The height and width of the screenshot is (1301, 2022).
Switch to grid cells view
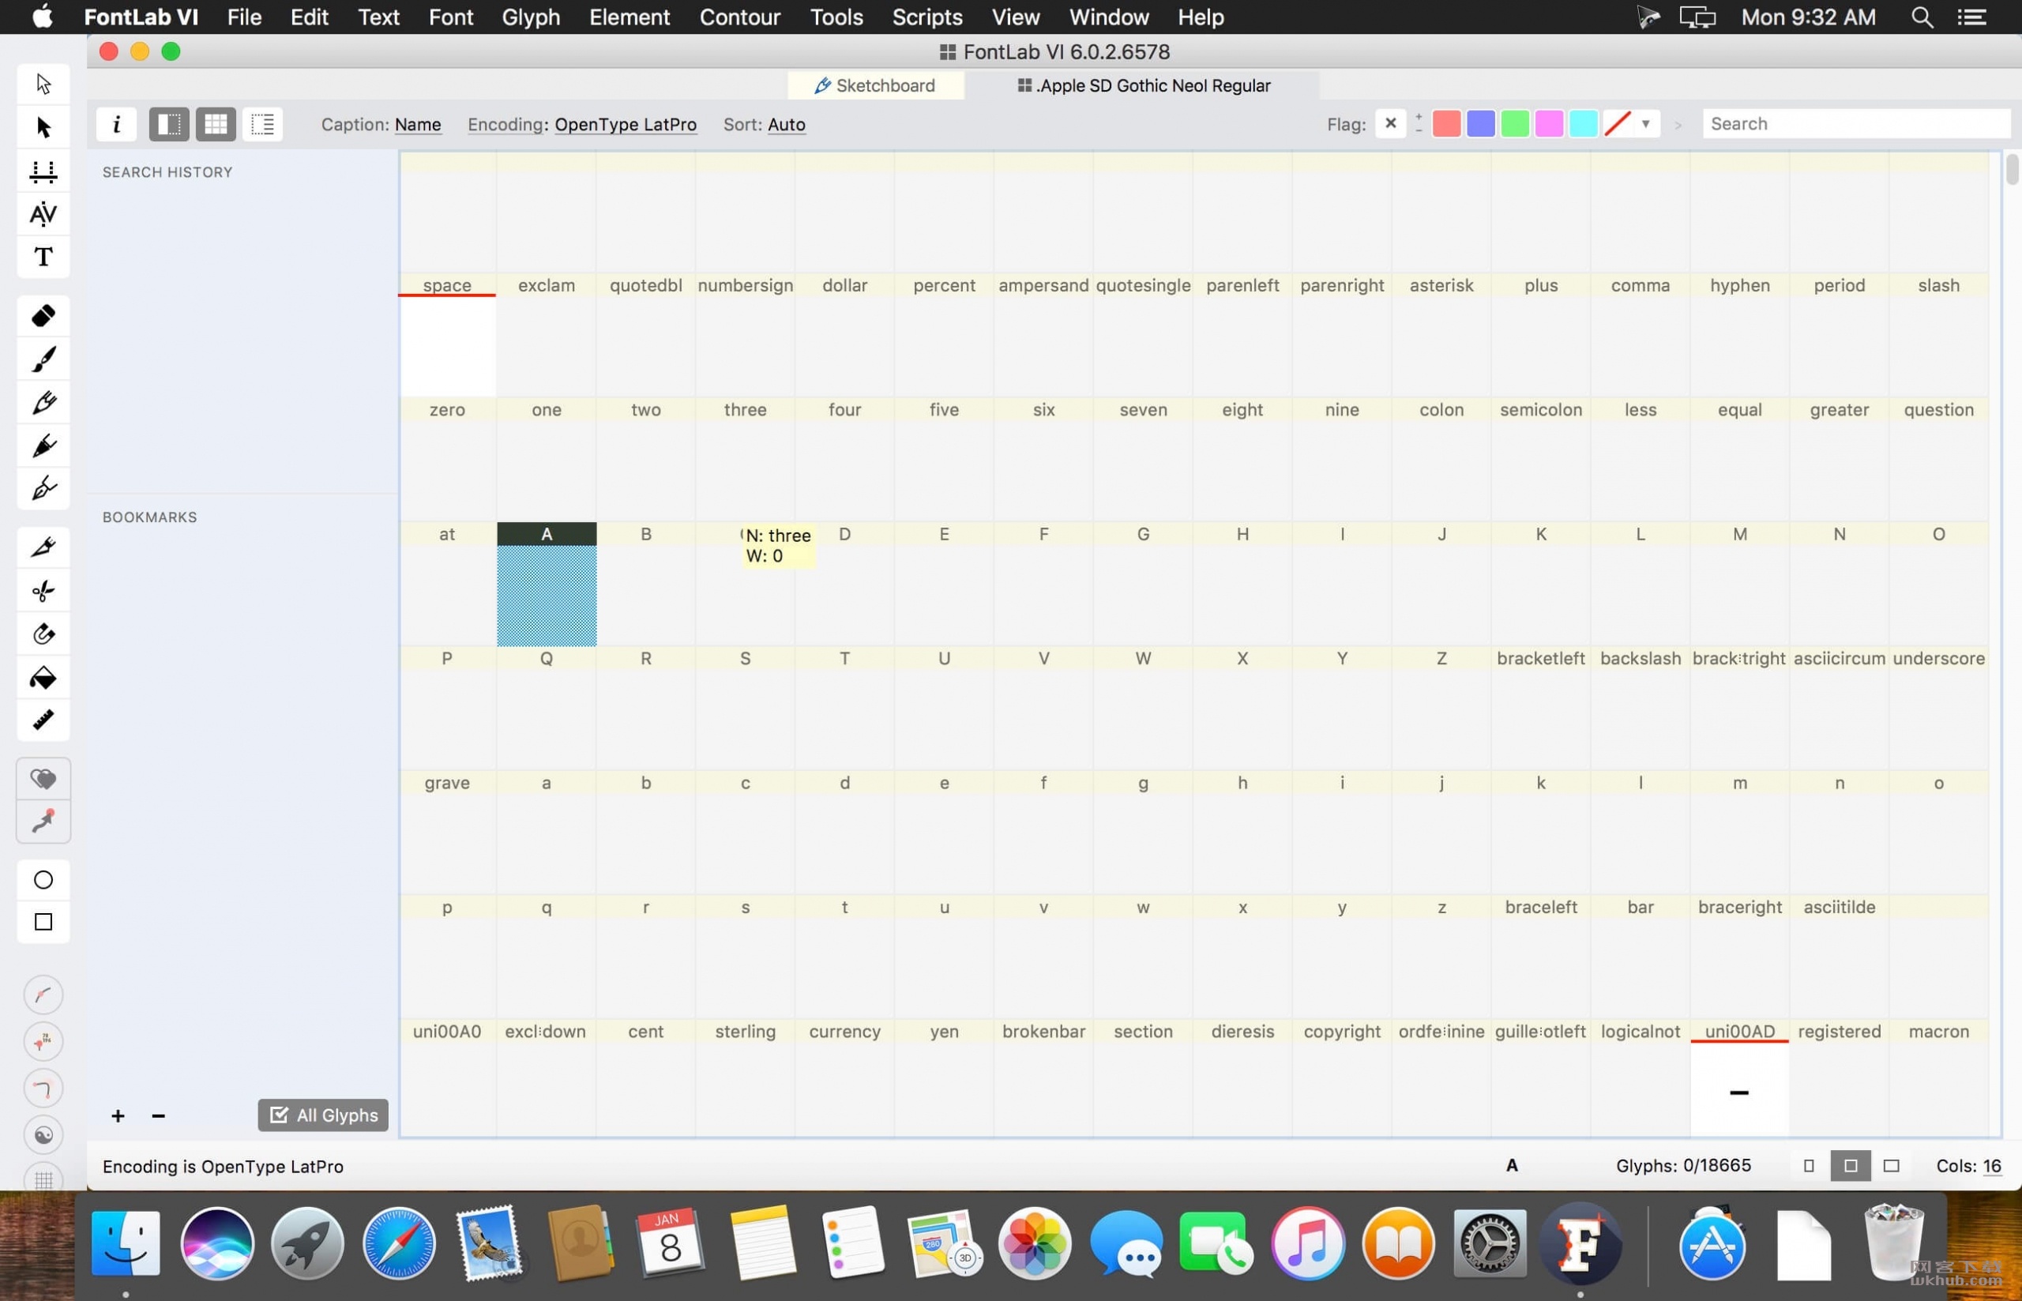[216, 124]
